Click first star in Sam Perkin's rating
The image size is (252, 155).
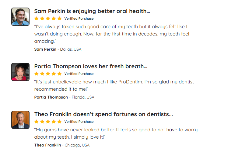pos(37,19)
